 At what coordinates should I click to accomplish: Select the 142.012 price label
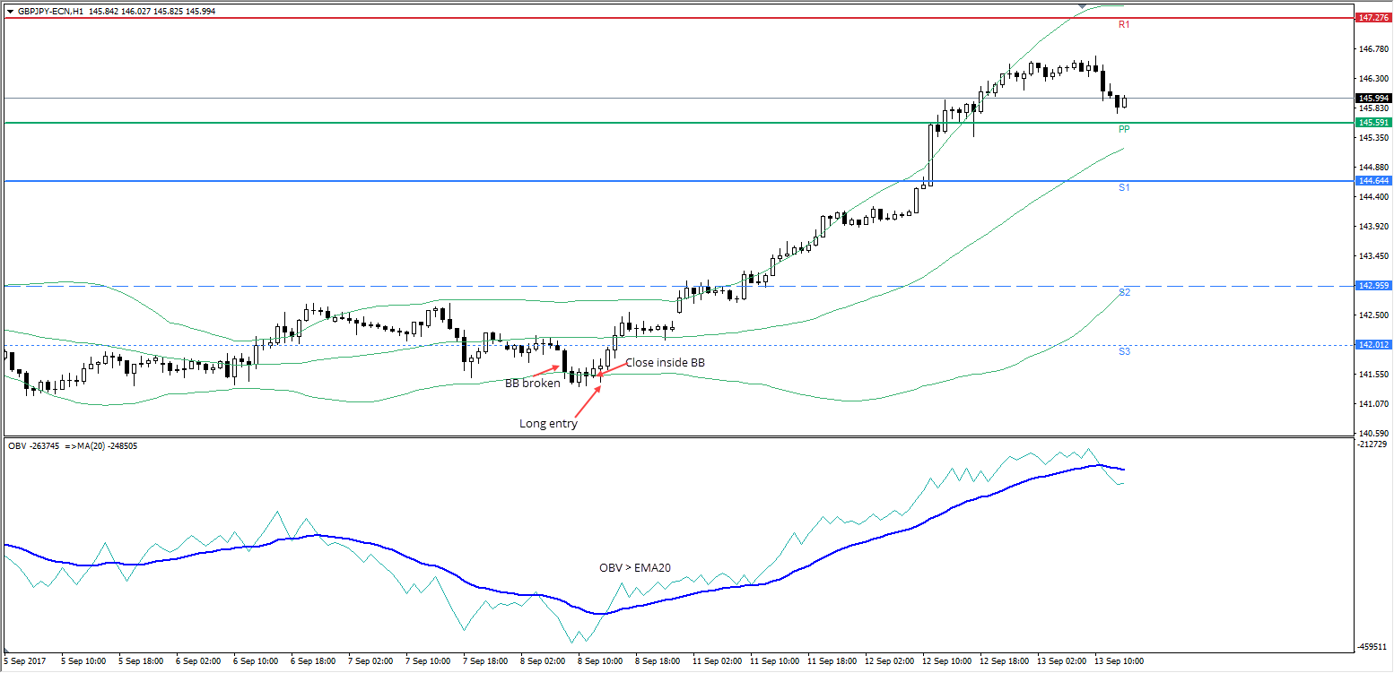coord(1373,345)
